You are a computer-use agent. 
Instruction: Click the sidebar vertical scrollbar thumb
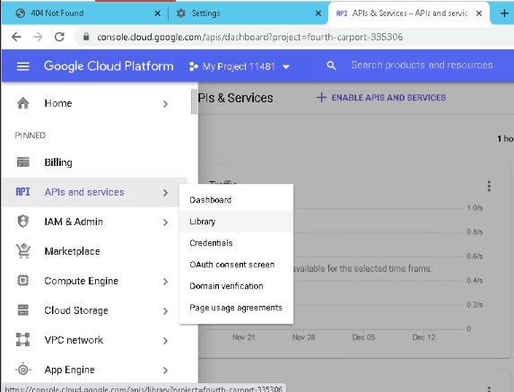(194, 101)
